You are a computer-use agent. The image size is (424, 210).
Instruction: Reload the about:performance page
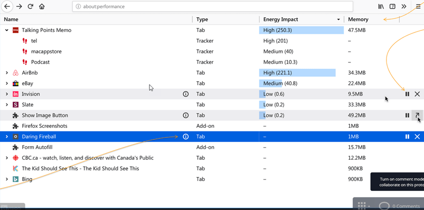(30, 7)
